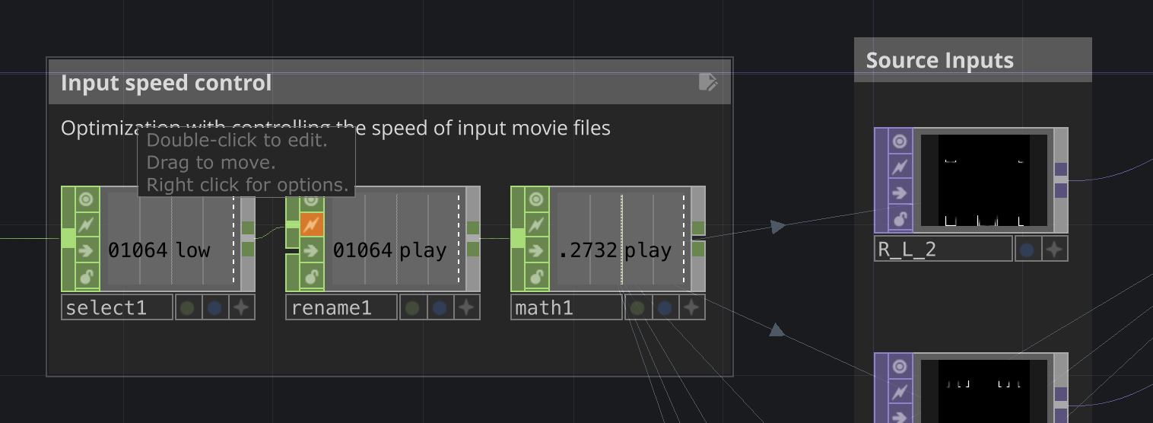Viewport: 1153px width, 423px height.
Task: Click the R_L_2 node name field
Action: pyautogui.click(x=942, y=249)
